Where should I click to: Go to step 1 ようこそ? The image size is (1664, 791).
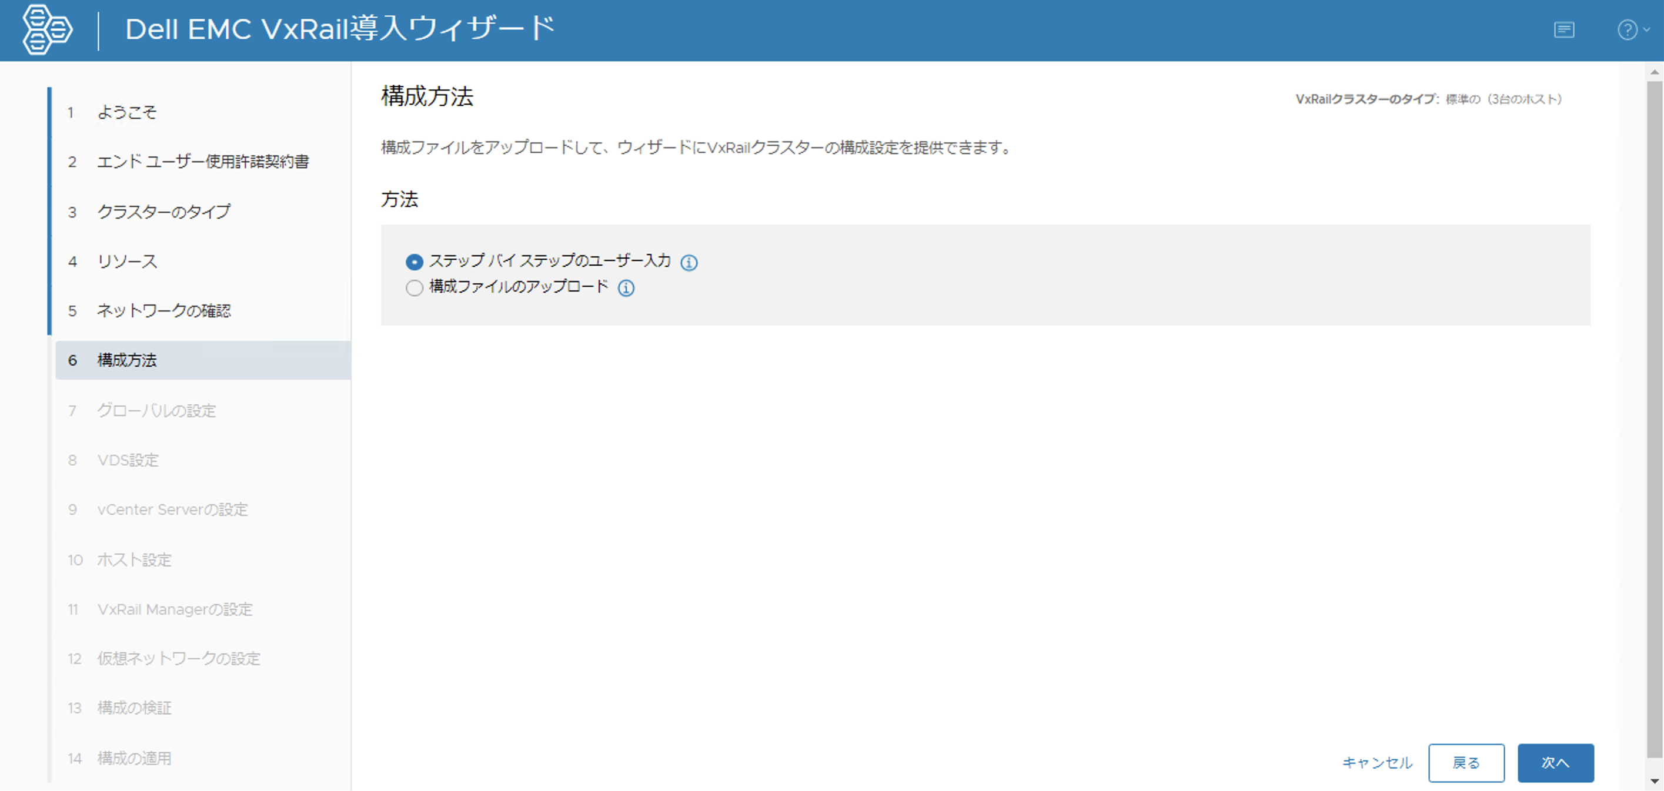tap(126, 112)
